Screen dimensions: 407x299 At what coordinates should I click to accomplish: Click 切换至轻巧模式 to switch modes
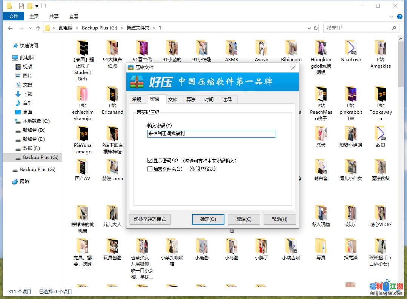149,219
